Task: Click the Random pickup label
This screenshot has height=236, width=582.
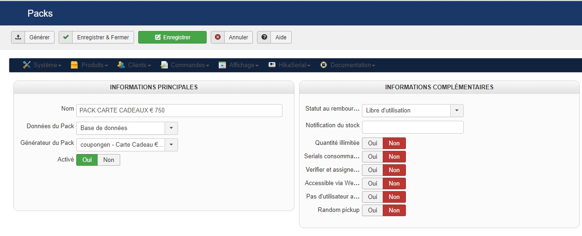Action: [338, 210]
